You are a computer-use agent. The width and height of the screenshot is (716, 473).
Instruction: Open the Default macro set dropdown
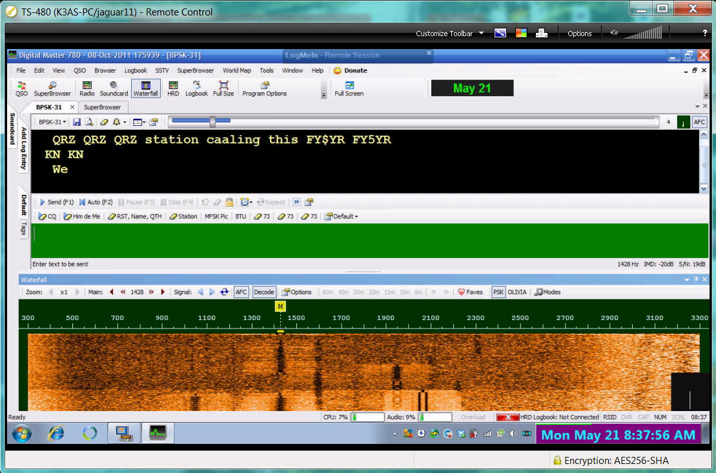pos(341,216)
